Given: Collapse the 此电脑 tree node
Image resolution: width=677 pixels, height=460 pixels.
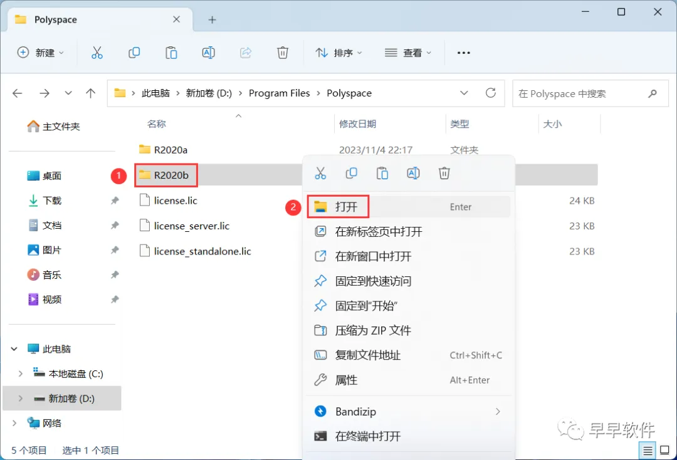Looking at the screenshot, I should point(14,348).
